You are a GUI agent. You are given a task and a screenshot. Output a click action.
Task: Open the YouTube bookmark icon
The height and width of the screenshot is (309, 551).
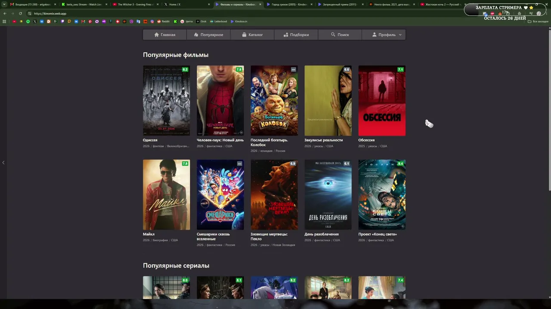(14, 21)
